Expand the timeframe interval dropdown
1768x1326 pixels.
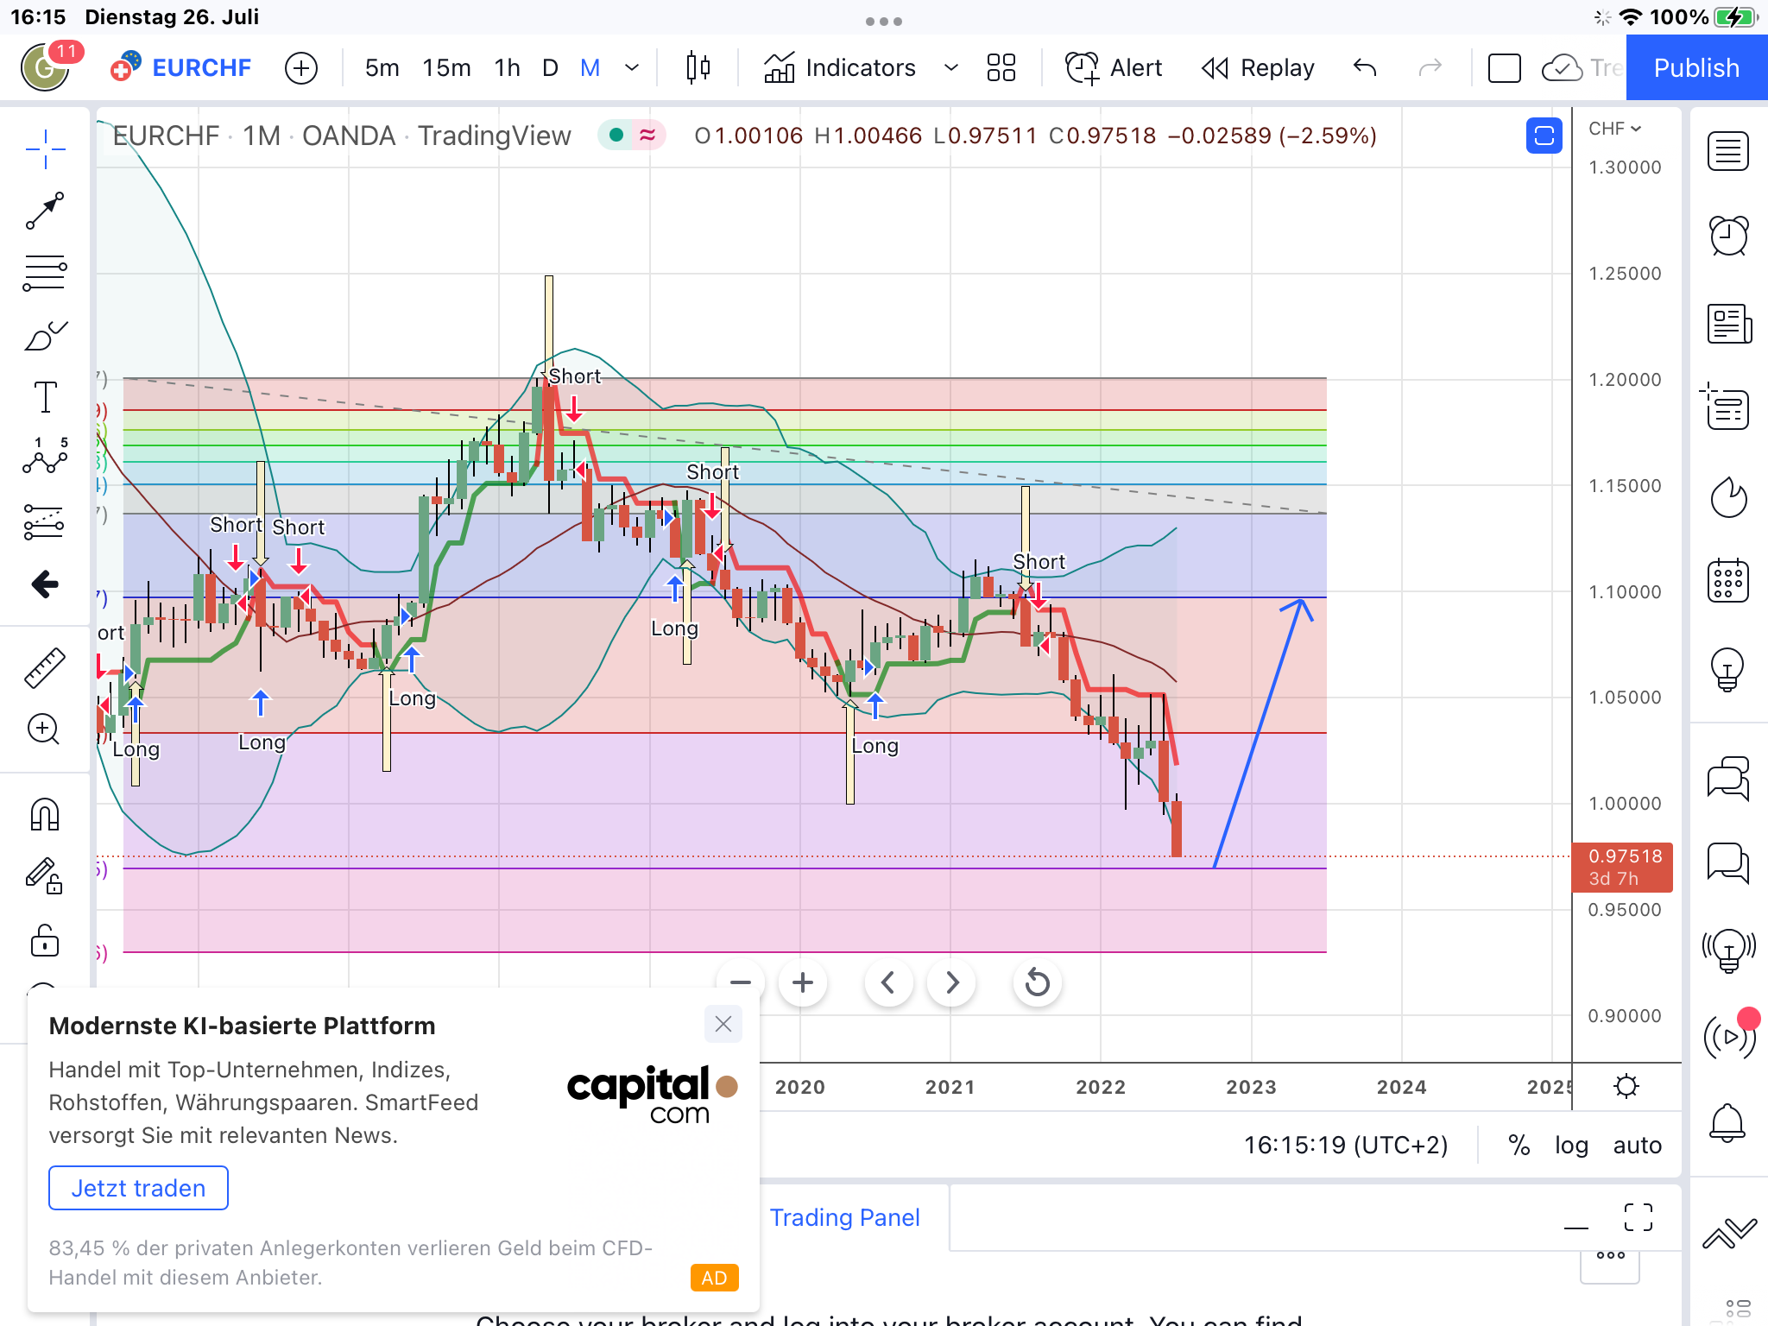(632, 67)
